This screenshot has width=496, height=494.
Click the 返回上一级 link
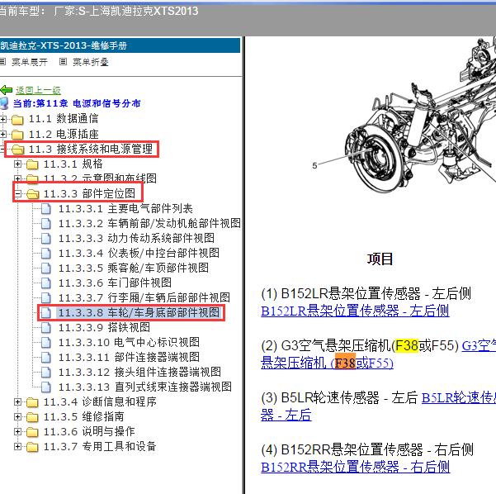coord(38,91)
